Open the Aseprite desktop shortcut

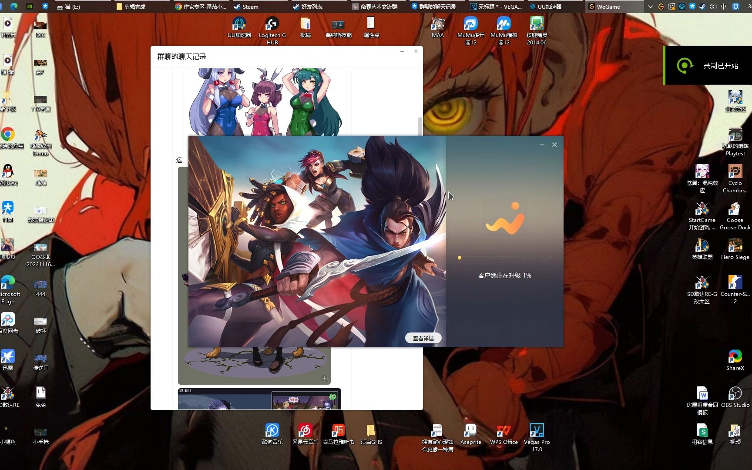coord(470,432)
